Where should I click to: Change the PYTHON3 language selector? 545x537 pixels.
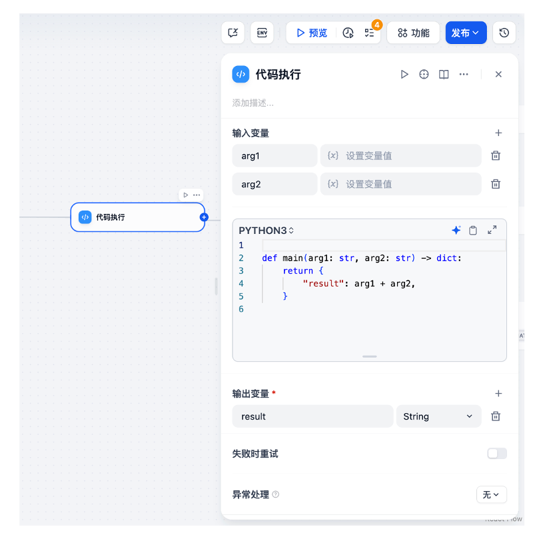(267, 231)
